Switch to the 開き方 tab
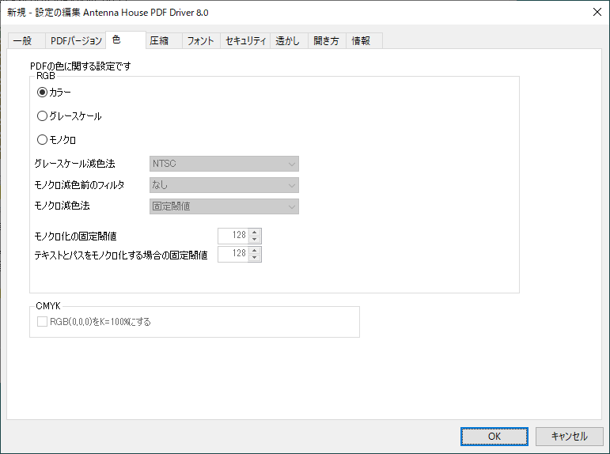Image resolution: width=610 pixels, height=454 pixels. pyautogui.click(x=327, y=41)
